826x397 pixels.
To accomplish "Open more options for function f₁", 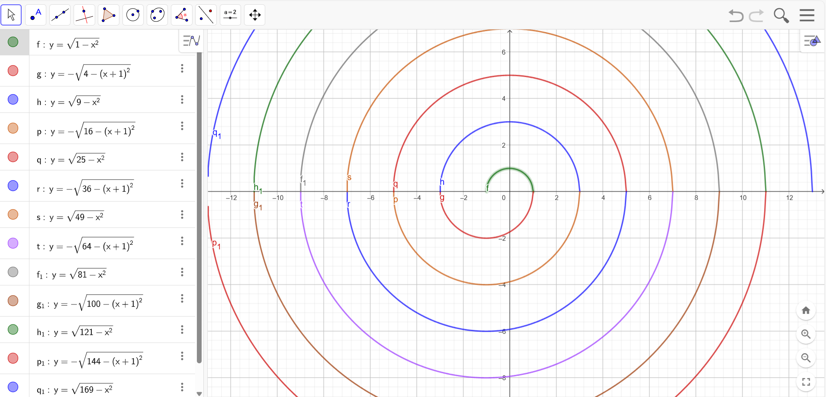I will tap(182, 272).
